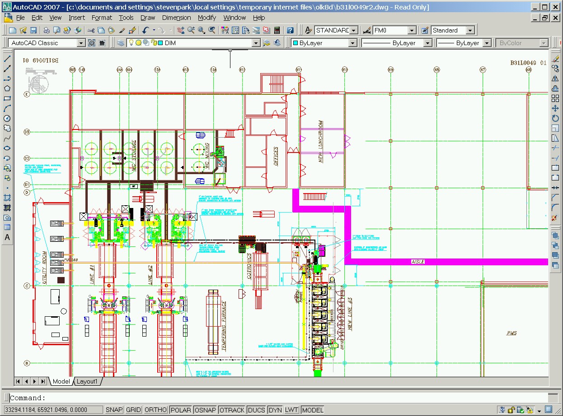The height and width of the screenshot is (416, 563).
Task: Open the DIM layer dropdown list
Action: click(x=256, y=43)
